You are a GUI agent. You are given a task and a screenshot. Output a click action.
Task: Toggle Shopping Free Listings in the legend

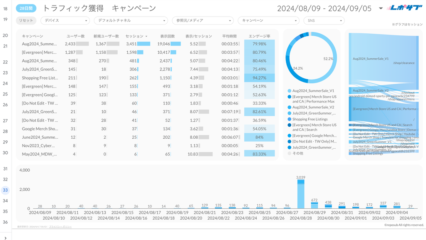pos(311,118)
